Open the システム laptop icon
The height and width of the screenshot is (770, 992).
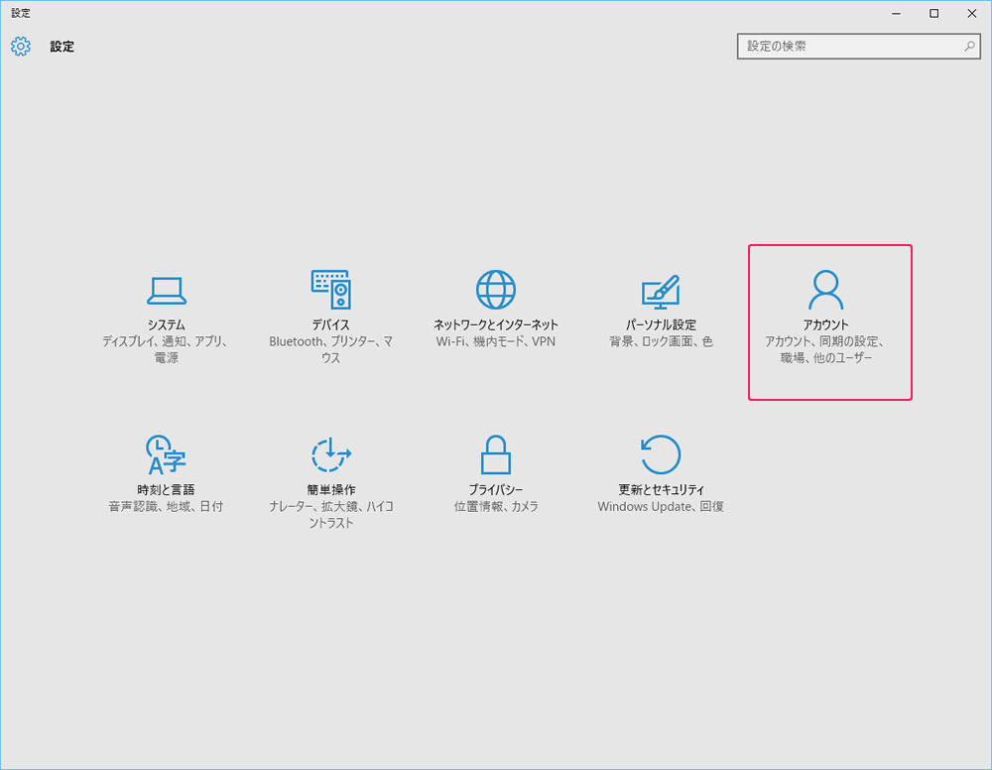tap(167, 291)
